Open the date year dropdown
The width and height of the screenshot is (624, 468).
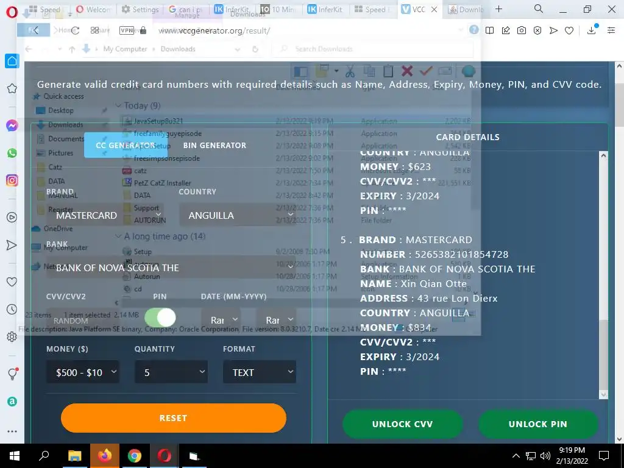pos(276,319)
